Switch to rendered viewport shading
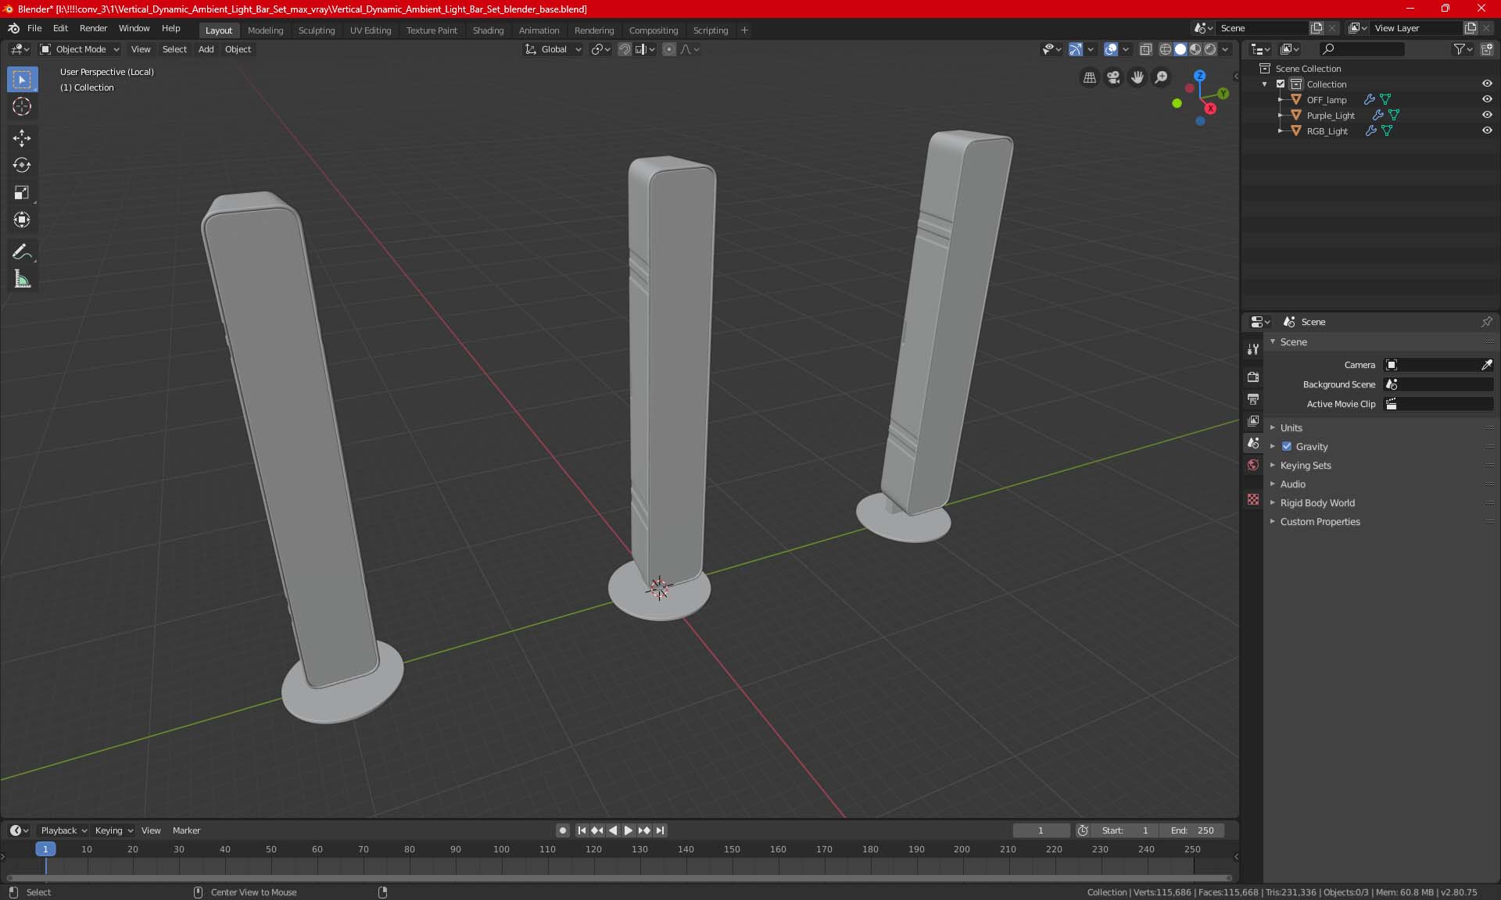This screenshot has height=900, width=1501. (x=1210, y=49)
